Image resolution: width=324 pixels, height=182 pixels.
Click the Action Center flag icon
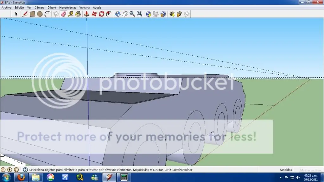coord(286,177)
